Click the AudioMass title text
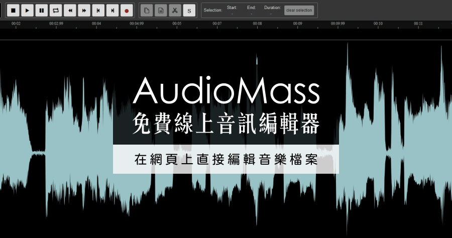Viewport: 452px width, 238px height. pos(227,90)
